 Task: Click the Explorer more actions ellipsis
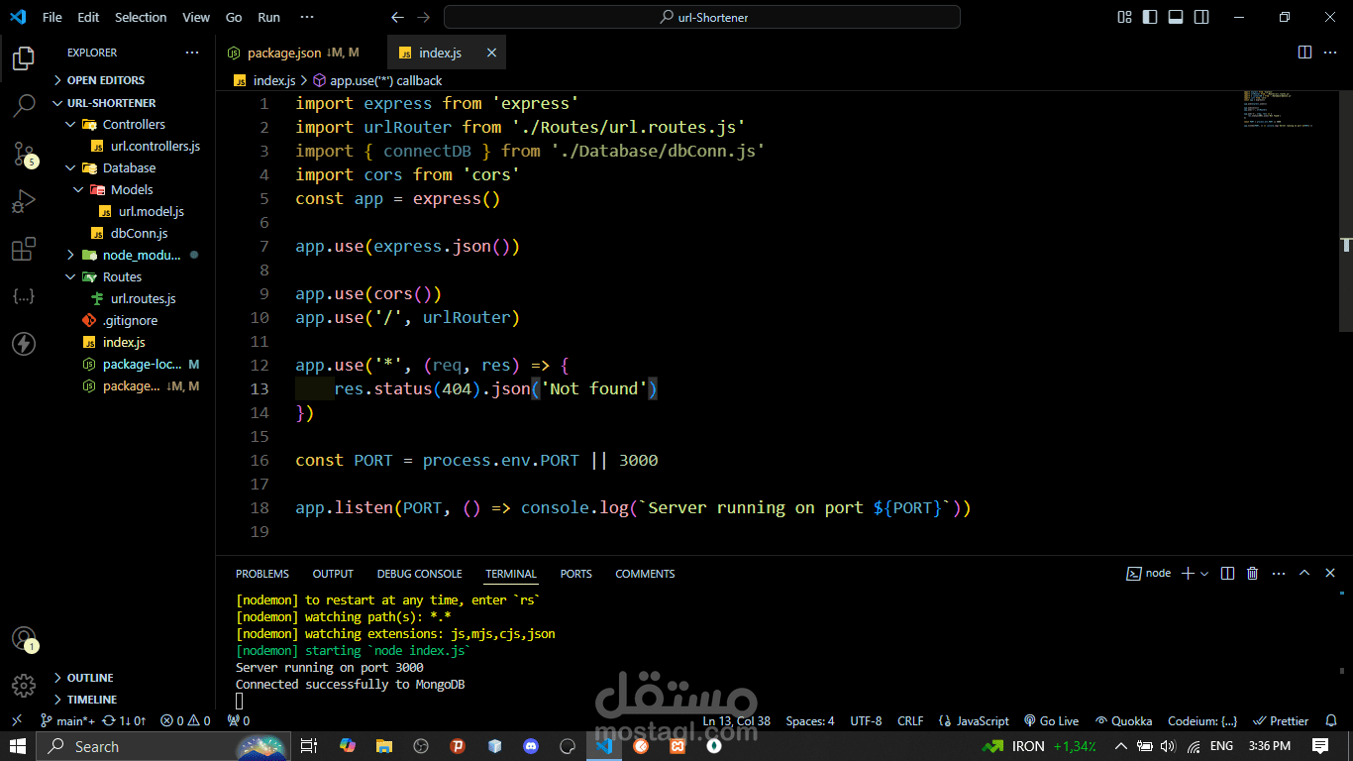tap(192, 53)
